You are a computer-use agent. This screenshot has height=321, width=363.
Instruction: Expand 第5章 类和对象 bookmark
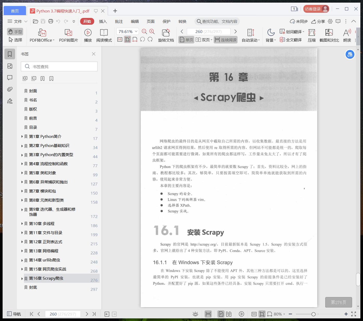pyautogui.click(x=22, y=173)
